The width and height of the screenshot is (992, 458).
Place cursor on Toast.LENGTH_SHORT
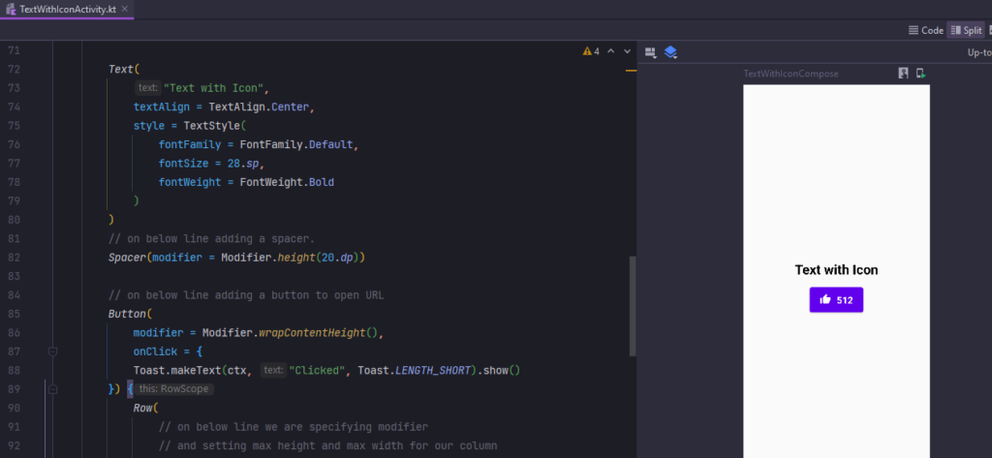point(415,370)
